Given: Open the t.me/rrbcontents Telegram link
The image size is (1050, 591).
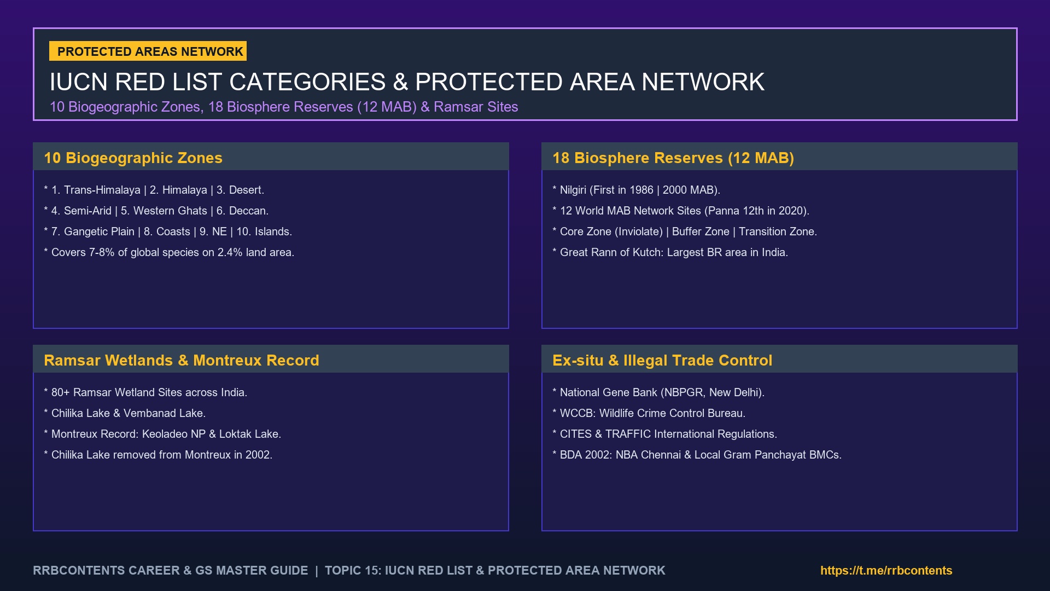Looking at the screenshot, I should tap(886, 570).
